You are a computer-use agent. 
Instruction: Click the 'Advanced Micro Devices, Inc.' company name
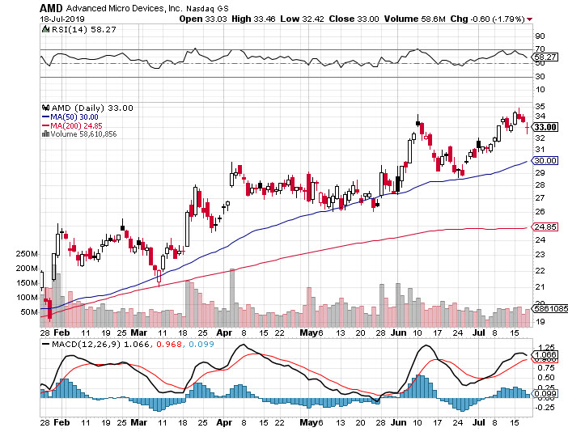coord(124,8)
